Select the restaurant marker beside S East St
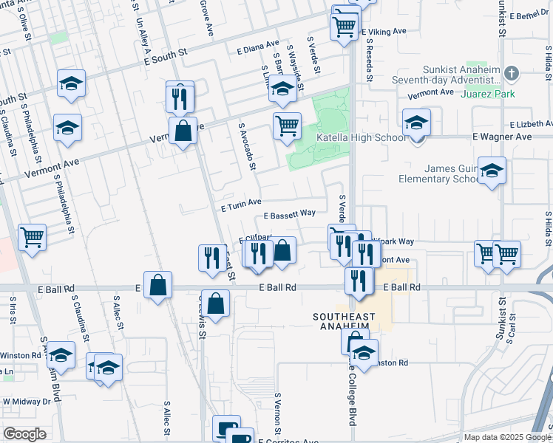This screenshot has height=443, width=553. (x=212, y=259)
